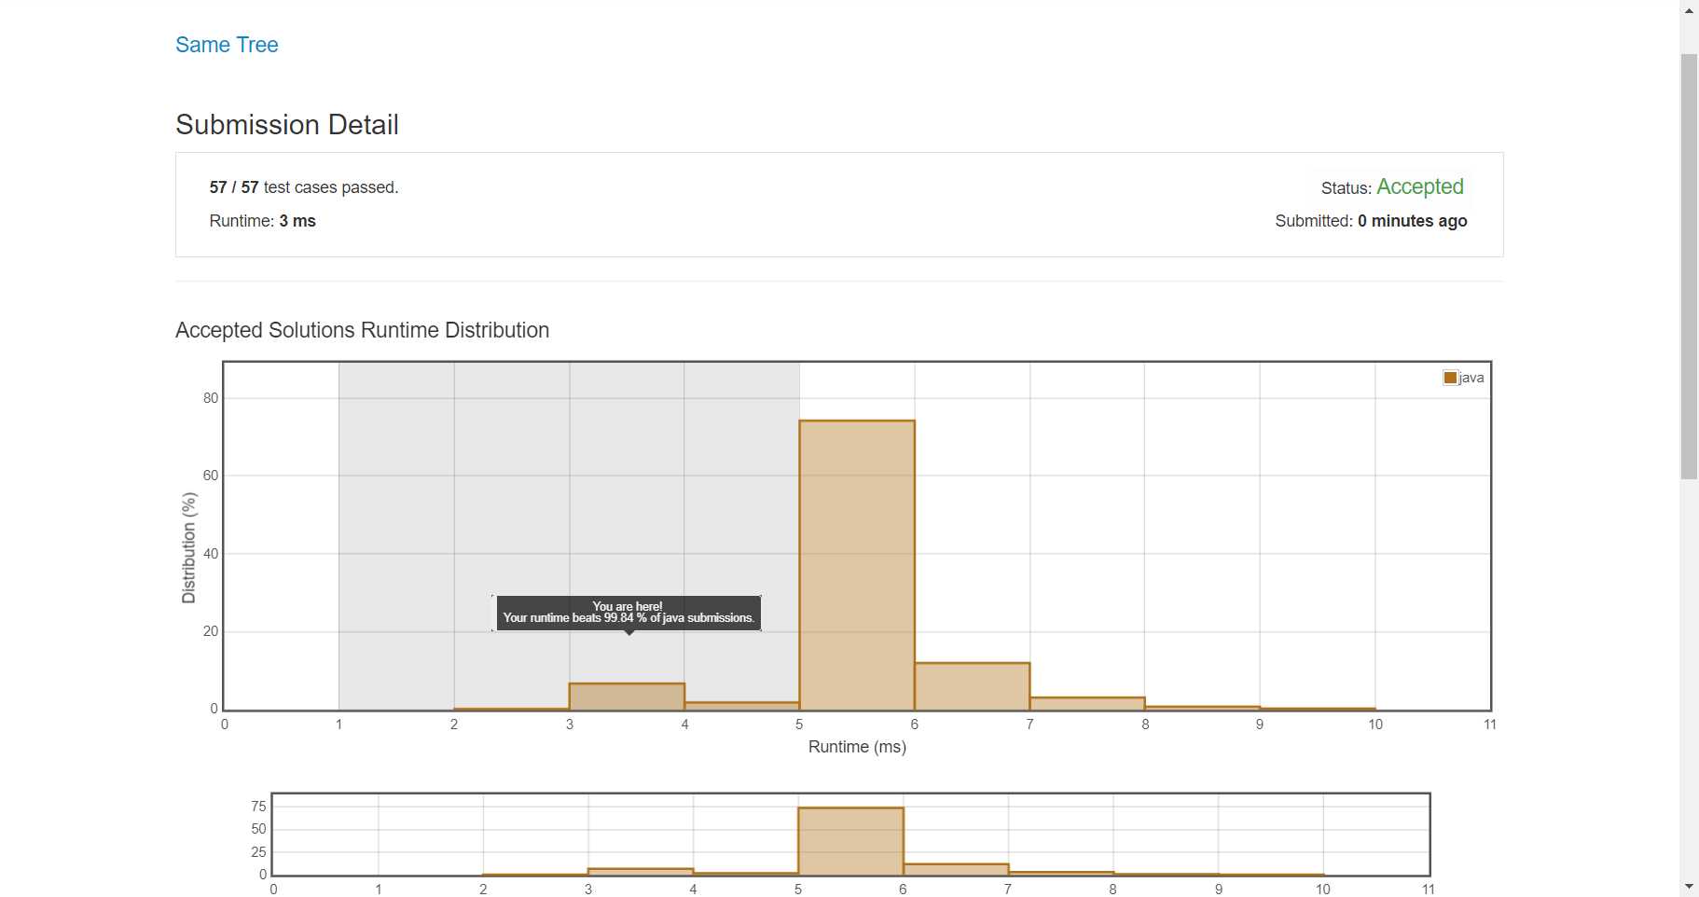Click 'Accepted Solutions Runtime Distribution' heading
This screenshot has height=897, width=1699.
(362, 330)
